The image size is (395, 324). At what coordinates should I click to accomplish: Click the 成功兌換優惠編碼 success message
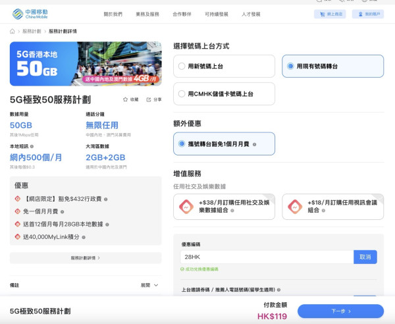point(199,269)
